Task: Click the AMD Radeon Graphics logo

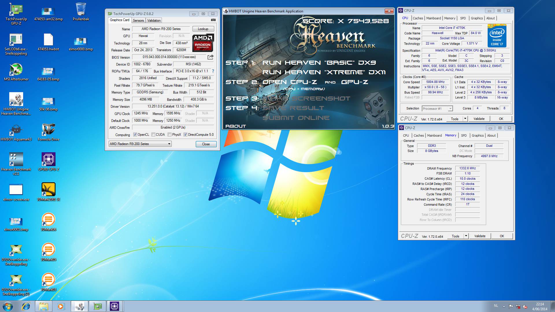Action: pyautogui.click(x=203, y=42)
